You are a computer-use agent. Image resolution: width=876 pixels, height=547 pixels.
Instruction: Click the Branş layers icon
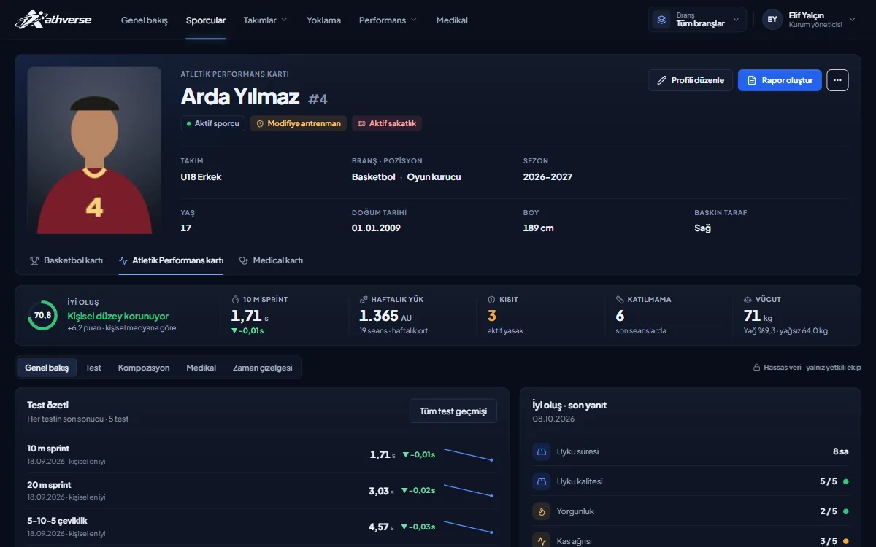coord(661,20)
